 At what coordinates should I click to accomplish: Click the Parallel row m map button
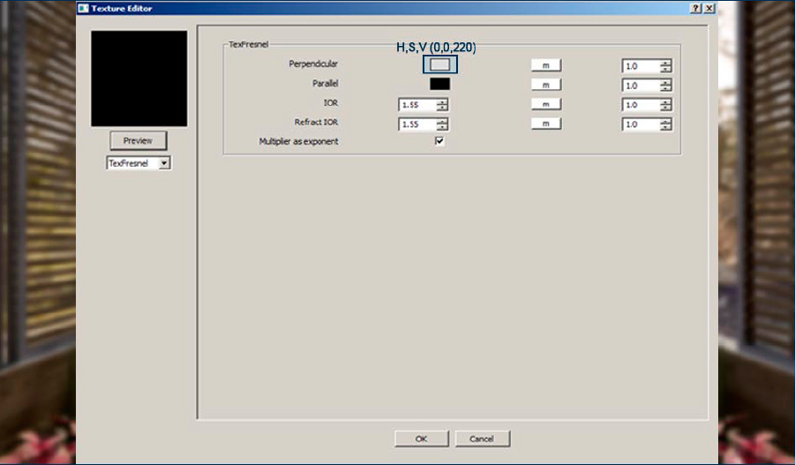tap(546, 85)
